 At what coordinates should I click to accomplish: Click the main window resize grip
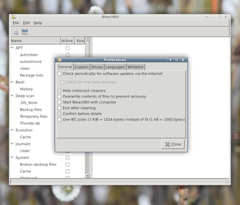click(227, 182)
